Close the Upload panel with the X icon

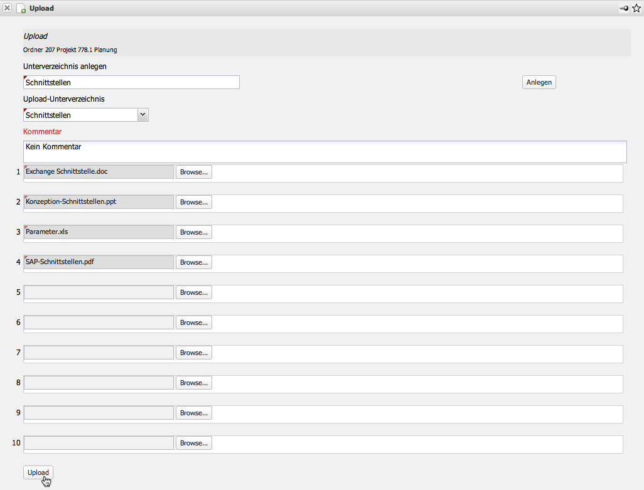pos(8,8)
